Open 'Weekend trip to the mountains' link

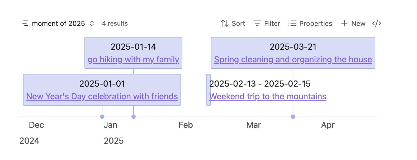coord(268,96)
